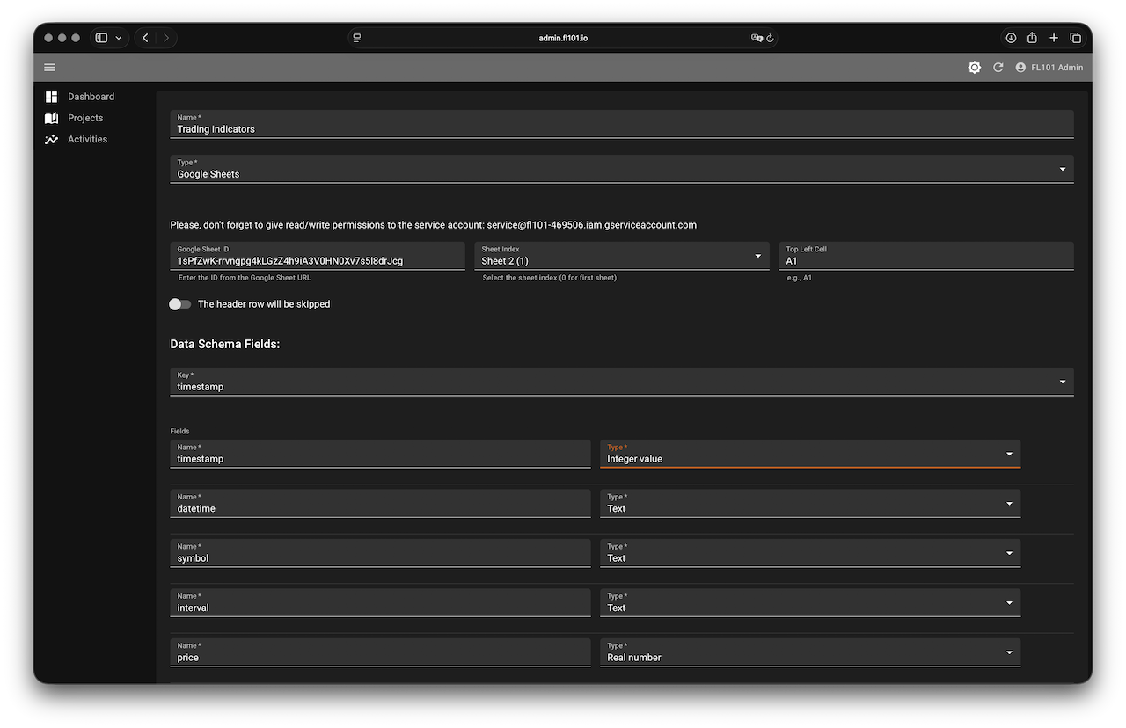Click Safari downloads icon
The image size is (1126, 728).
tap(1011, 38)
